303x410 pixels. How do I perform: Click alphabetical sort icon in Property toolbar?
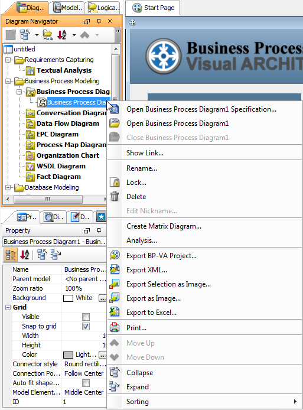coord(25,255)
